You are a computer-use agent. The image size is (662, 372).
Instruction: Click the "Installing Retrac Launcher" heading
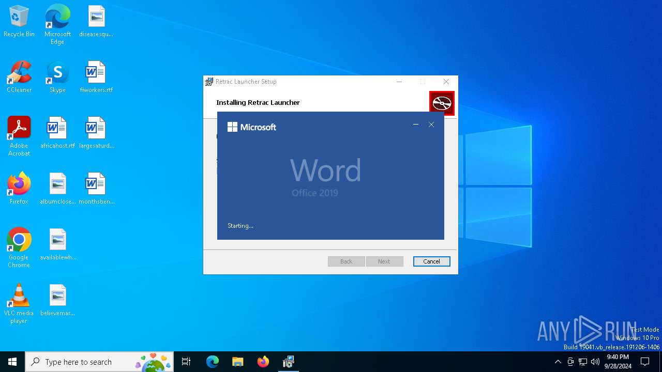coord(258,102)
